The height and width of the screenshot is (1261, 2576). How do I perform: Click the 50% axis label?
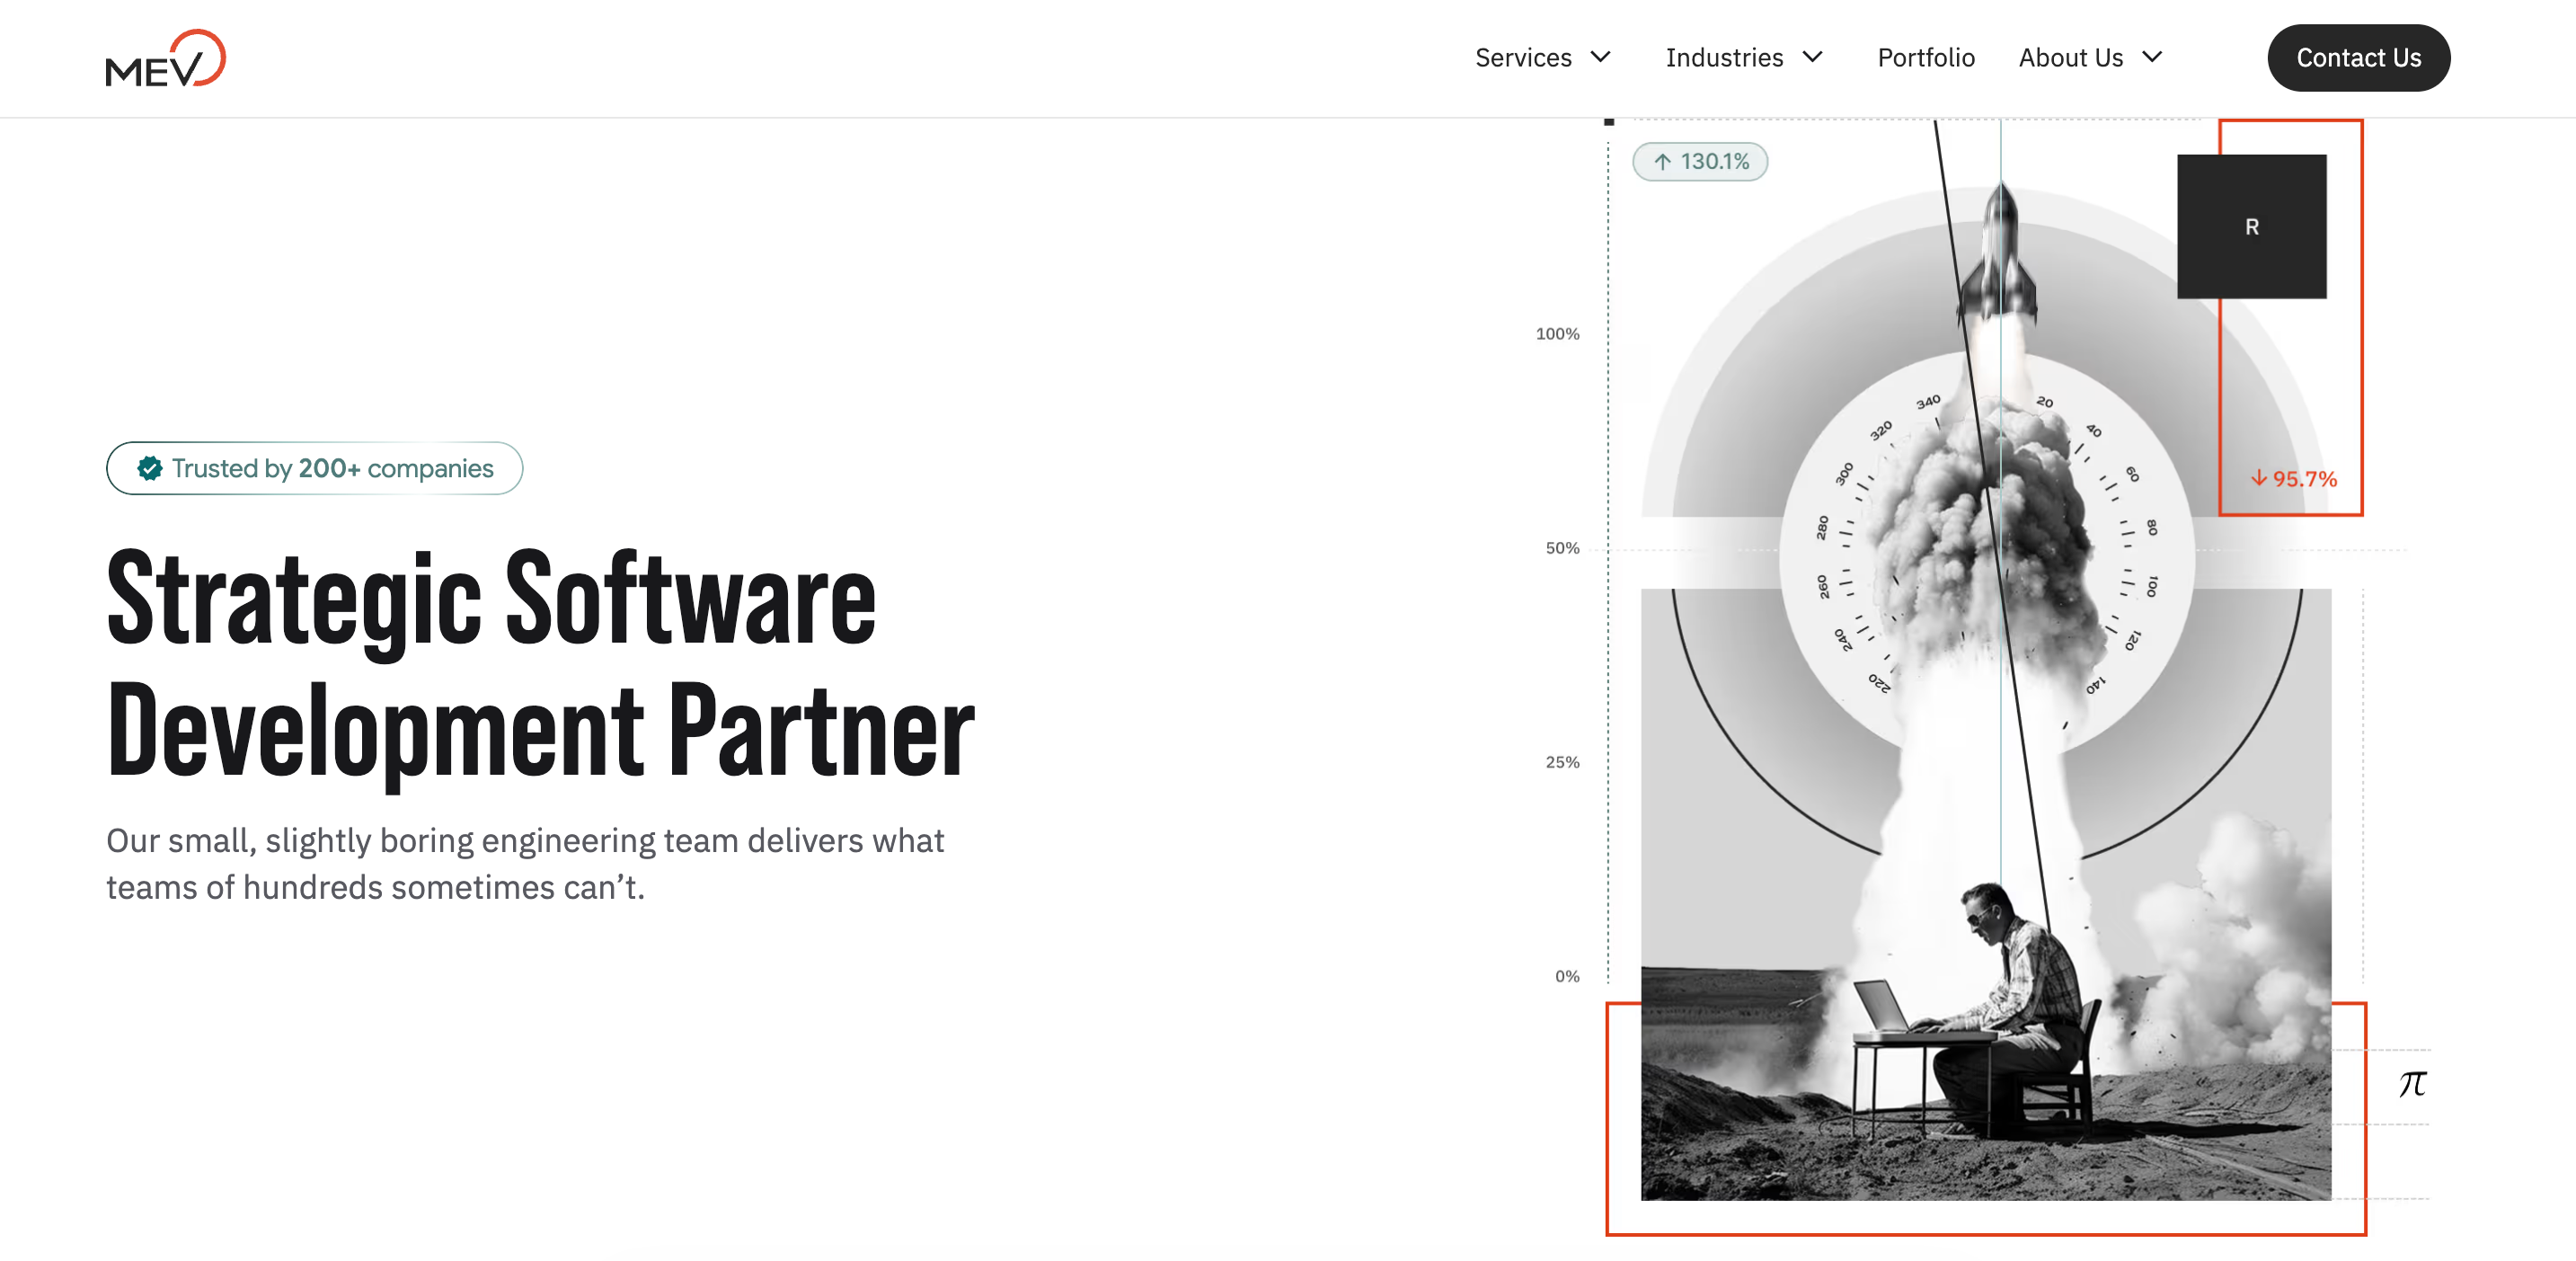coord(1562,548)
